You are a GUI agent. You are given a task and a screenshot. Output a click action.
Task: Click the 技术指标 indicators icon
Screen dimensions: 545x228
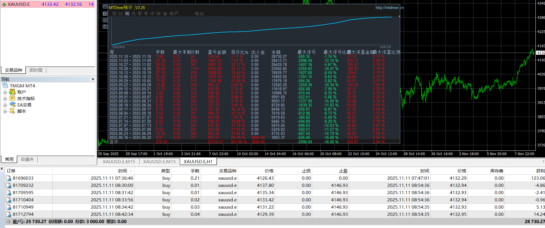pos(12,98)
